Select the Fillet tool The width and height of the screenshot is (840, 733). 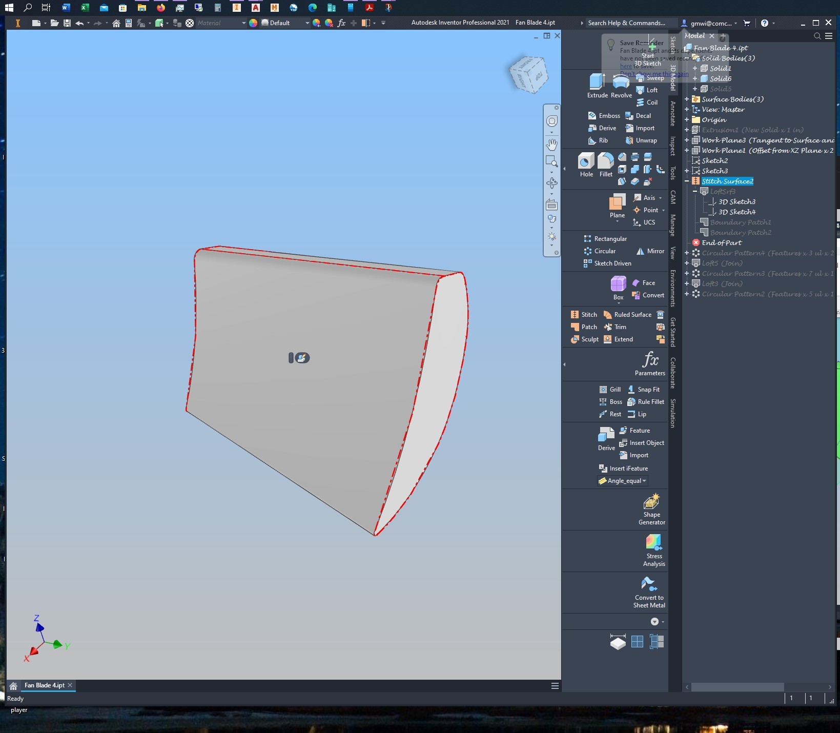pyautogui.click(x=606, y=164)
